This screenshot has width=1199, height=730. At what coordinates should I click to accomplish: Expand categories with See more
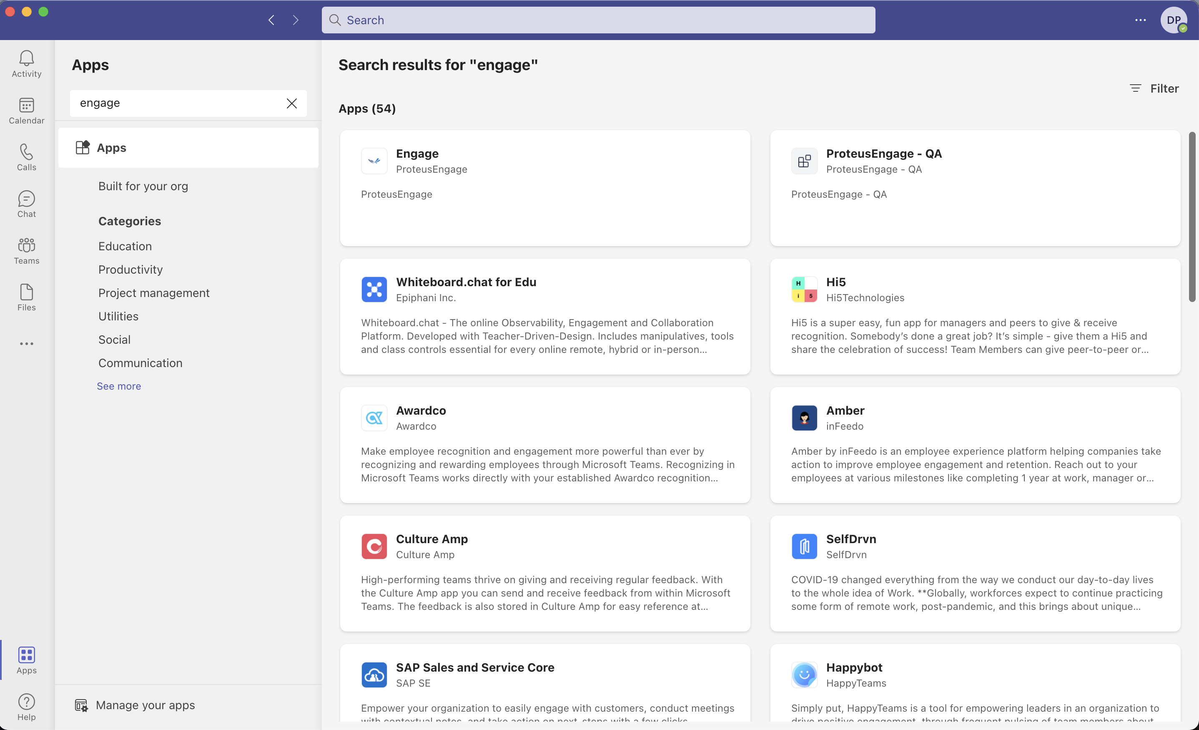click(x=119, y=386)
